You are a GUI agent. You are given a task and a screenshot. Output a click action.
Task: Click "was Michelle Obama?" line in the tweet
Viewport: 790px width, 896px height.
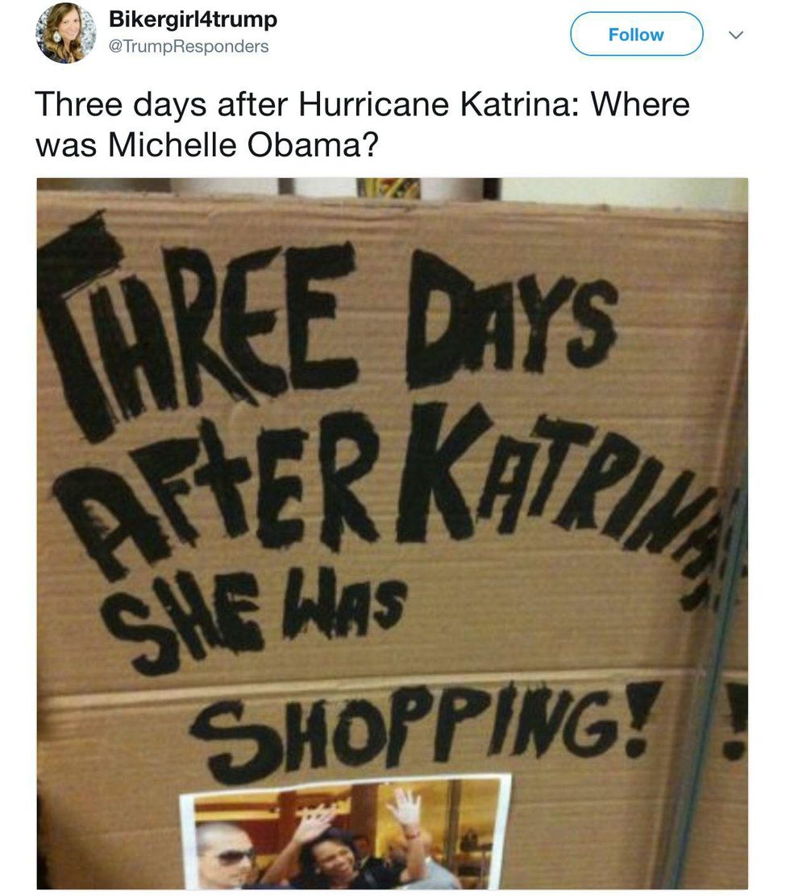(207, 144)
